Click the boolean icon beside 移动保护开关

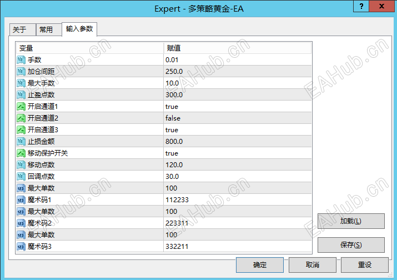point(21,153)
